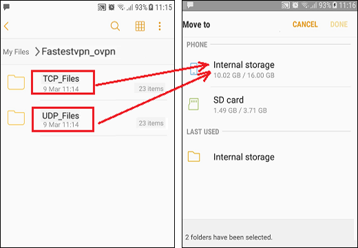Image resolution: width=358 pixels, height=248 pixels.
Task: Tap the TCP_Files folder icon
Action: [x=16, y=82]
